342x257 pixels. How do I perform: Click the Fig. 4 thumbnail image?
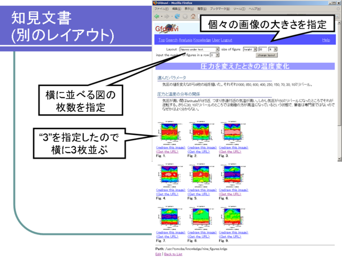click(x=169, y=175)
